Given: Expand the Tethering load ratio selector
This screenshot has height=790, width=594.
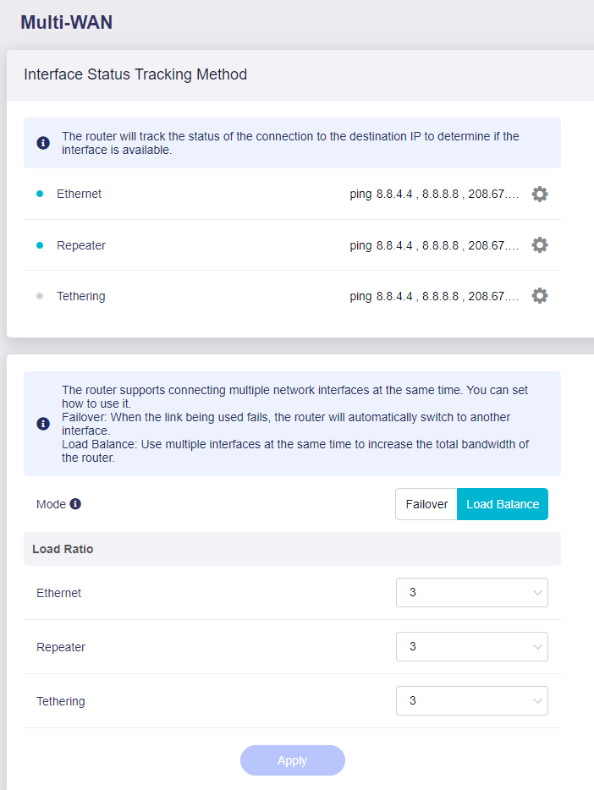Looking at the screenshot, I should click(x=471, y=700).
